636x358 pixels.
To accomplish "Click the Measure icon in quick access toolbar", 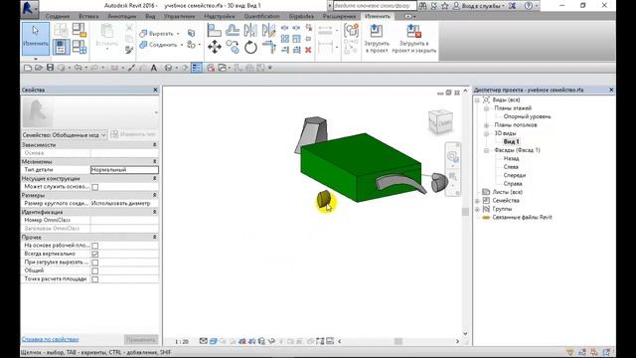I will 115,68.
